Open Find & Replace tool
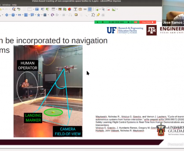 click(14, 9)
